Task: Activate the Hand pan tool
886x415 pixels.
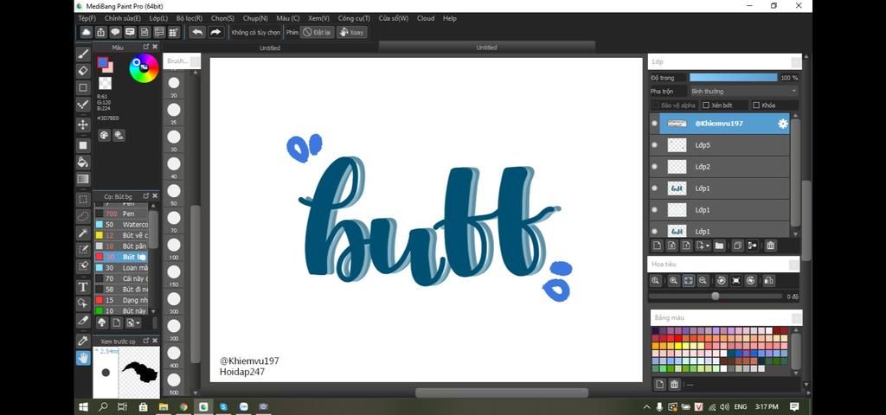Action: point(83,358)
